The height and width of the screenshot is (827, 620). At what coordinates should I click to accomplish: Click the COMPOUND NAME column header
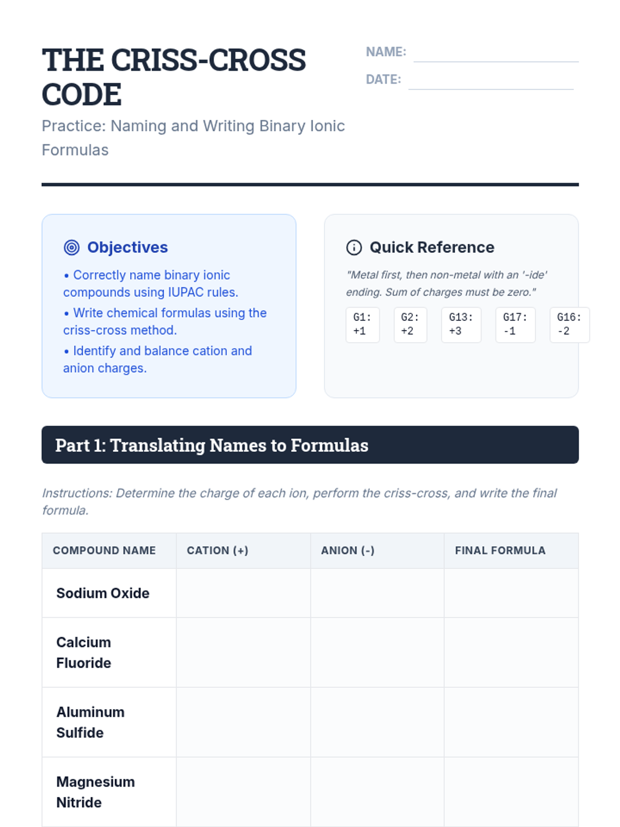(104, 550)
